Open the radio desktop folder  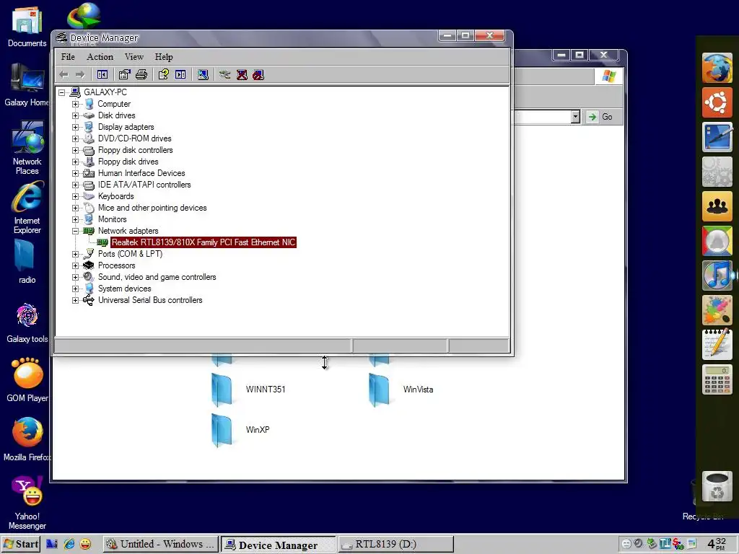27,262
